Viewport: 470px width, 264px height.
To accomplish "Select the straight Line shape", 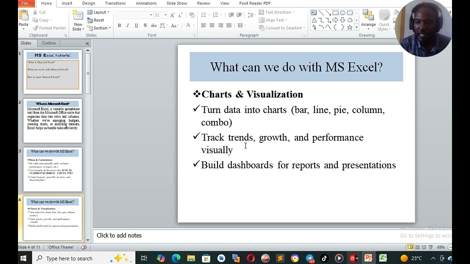I will (x=321, y=13).
